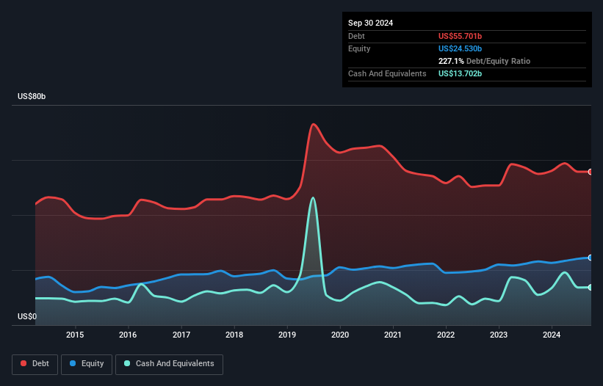Click the 2022 x-axis label
The image size is (603, 386).
446,335
